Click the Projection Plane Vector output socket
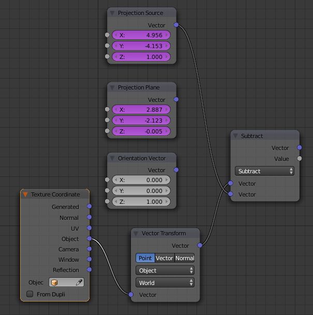The height and width of the screenshot is (315, 313). [176, 99]
